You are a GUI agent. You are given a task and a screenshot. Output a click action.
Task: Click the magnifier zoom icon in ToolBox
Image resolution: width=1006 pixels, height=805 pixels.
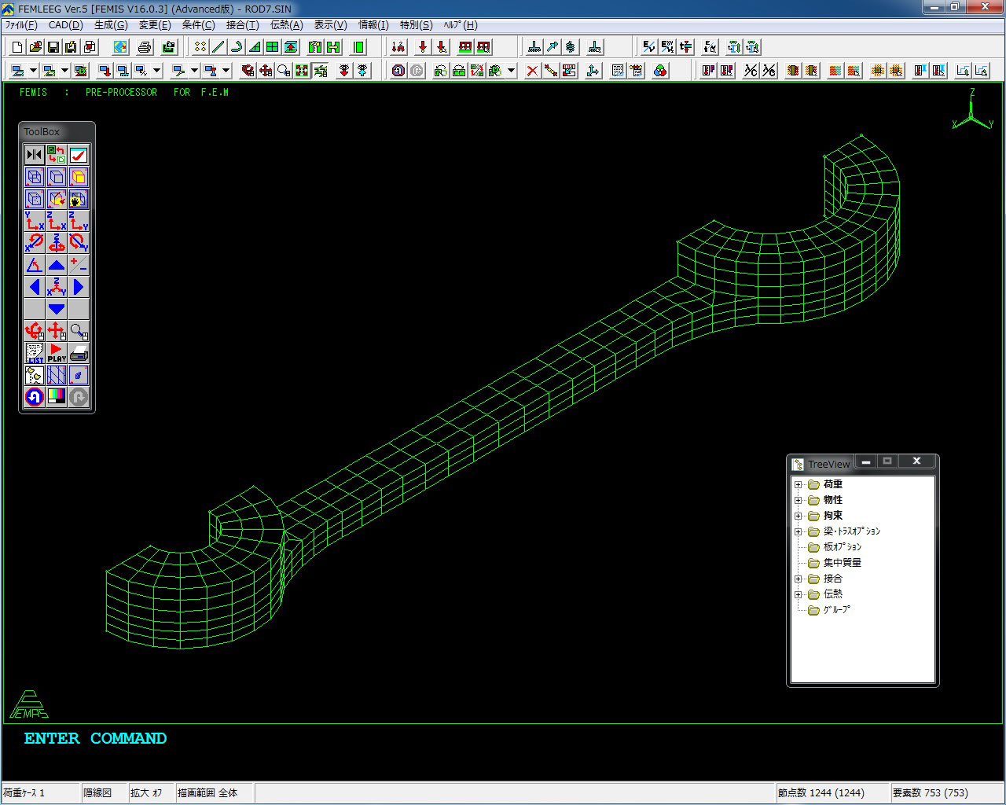coord(79,331)
